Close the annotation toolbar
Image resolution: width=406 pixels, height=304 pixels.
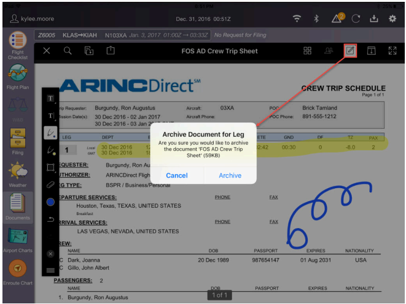click(50, 254)
